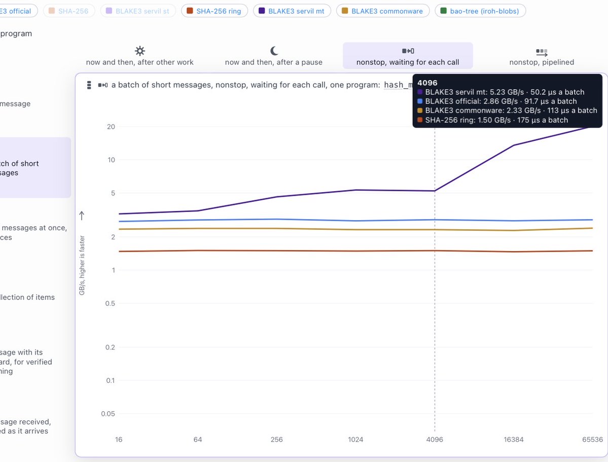Click the 0.05 y-axis tick label
This screenshot has width=608, height=462.
(108, 413)
